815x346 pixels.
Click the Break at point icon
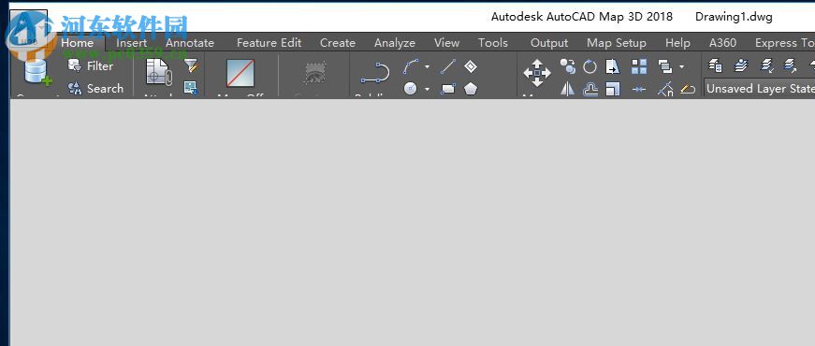click(x=639, y=90)
